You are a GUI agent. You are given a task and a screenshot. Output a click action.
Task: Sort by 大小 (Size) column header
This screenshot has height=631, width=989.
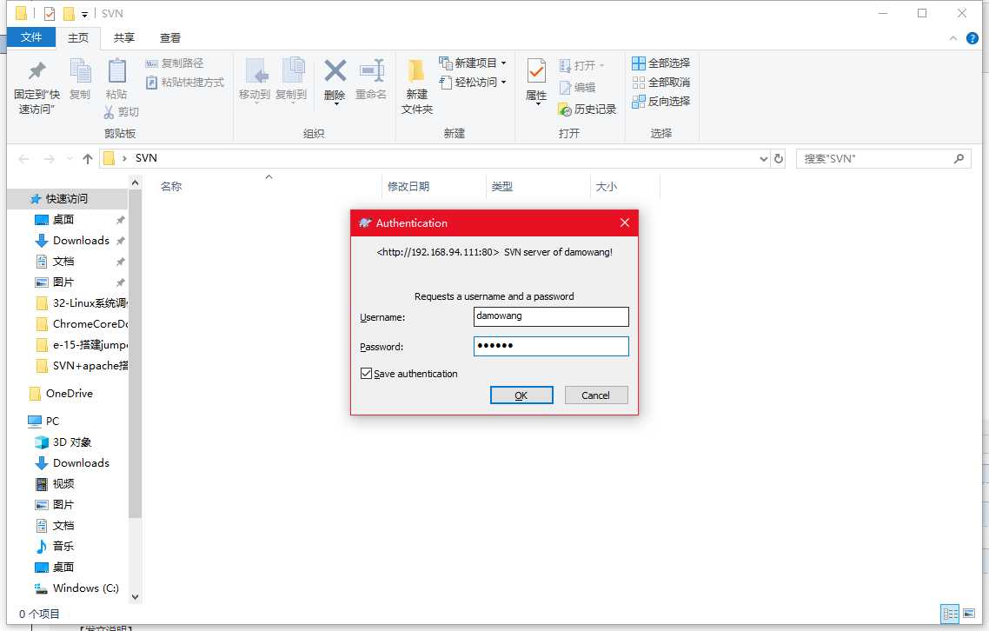point(625,187)
